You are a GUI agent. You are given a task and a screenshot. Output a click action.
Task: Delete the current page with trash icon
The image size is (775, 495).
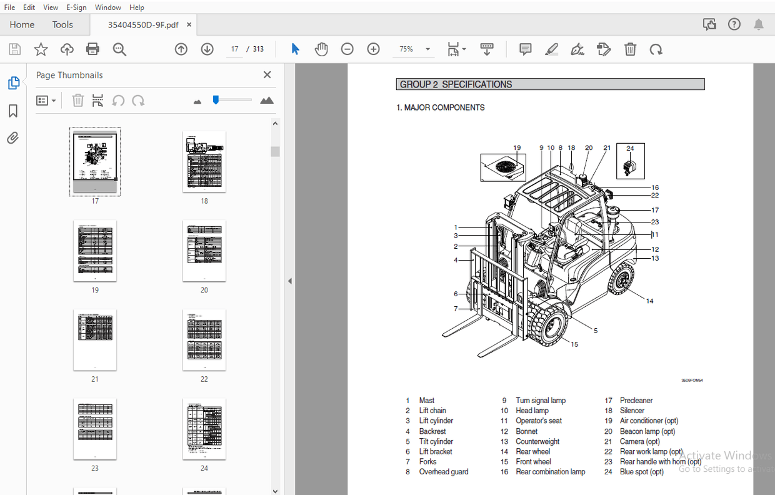(630, 49)
